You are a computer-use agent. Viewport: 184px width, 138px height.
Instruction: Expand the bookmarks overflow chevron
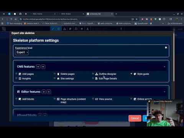[x=163, y=23]
